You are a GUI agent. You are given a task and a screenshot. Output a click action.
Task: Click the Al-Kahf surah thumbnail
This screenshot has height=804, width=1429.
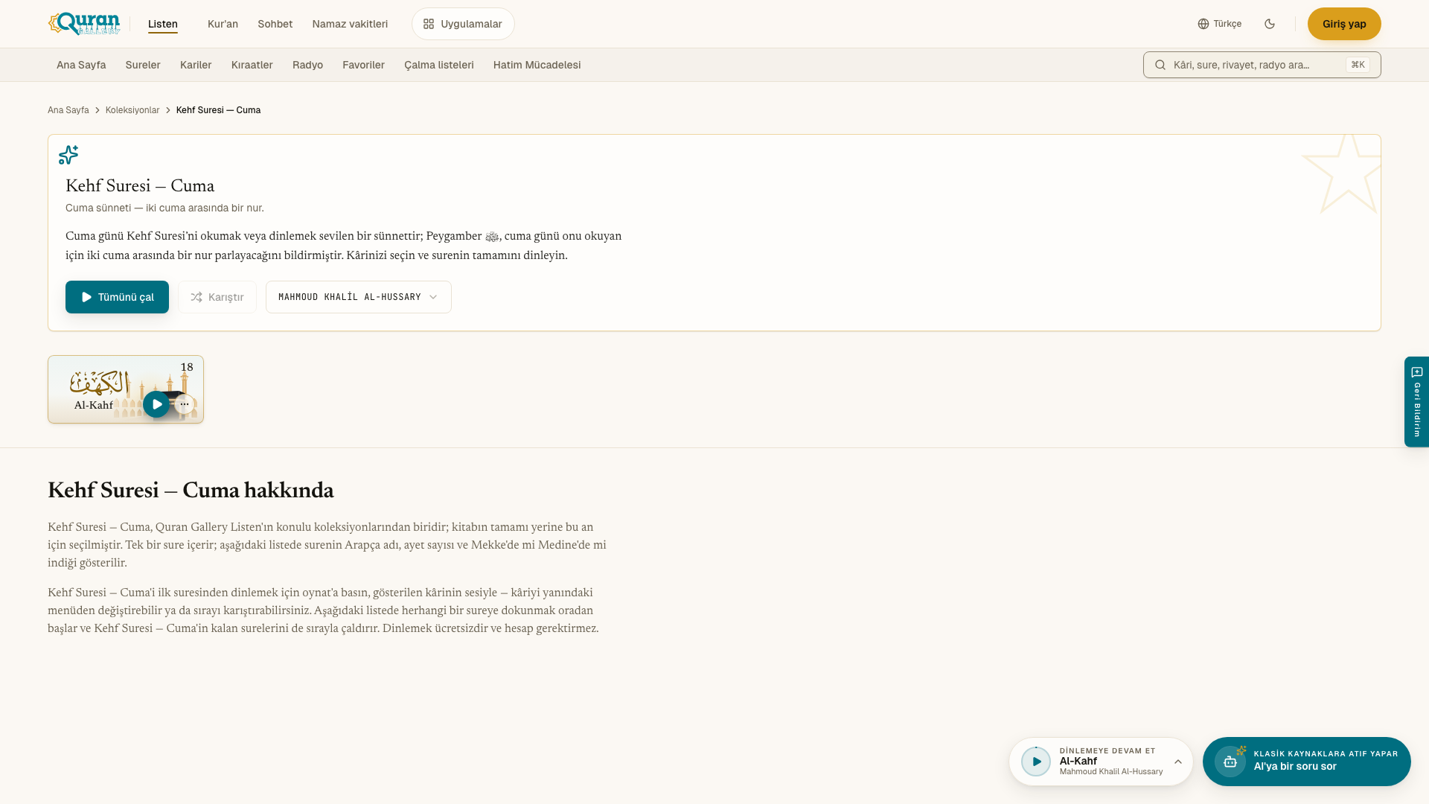point(126,389)
